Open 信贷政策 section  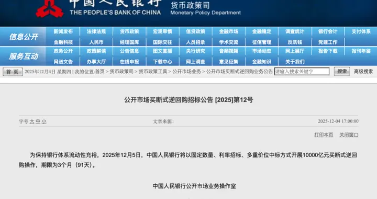(x=195, y=31)
